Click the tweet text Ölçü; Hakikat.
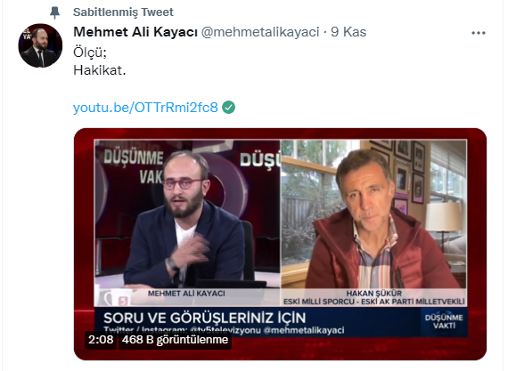516x371 pixels. (100, 61)
